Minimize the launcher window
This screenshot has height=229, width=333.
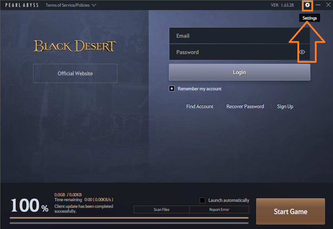pyautogui.click(x=318, y=5)
